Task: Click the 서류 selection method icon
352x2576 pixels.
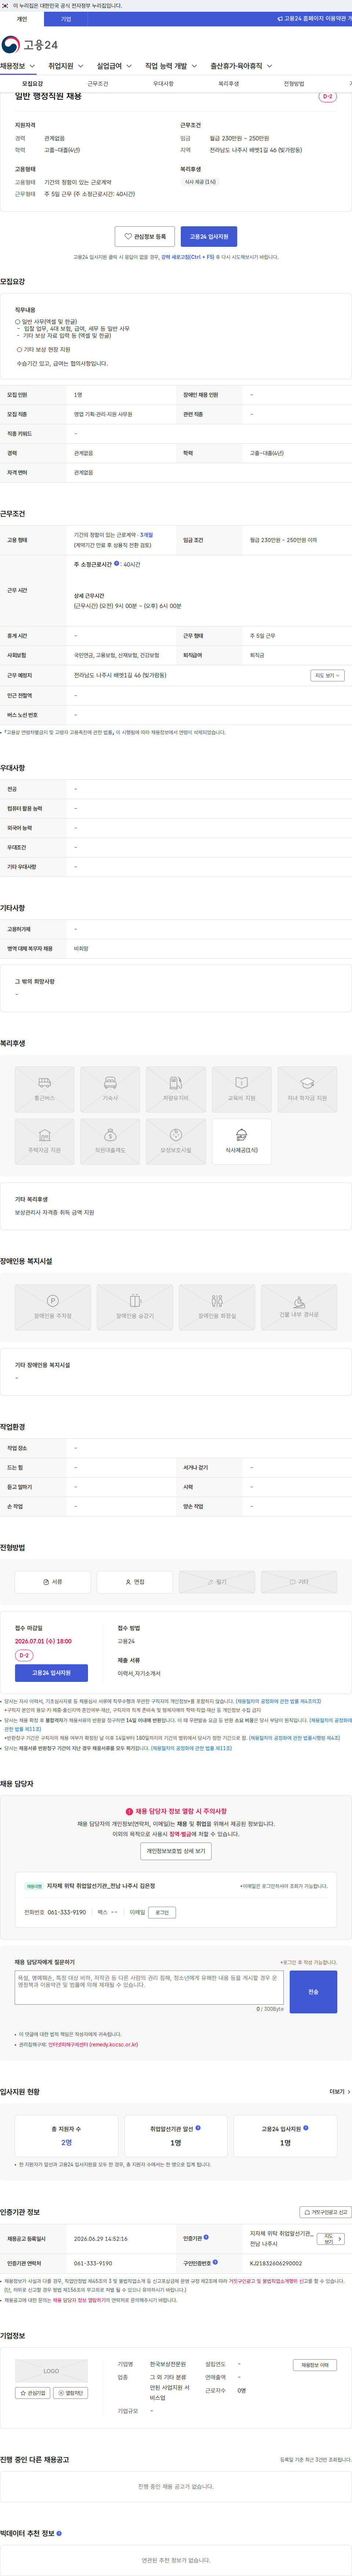Action: 53,1582
